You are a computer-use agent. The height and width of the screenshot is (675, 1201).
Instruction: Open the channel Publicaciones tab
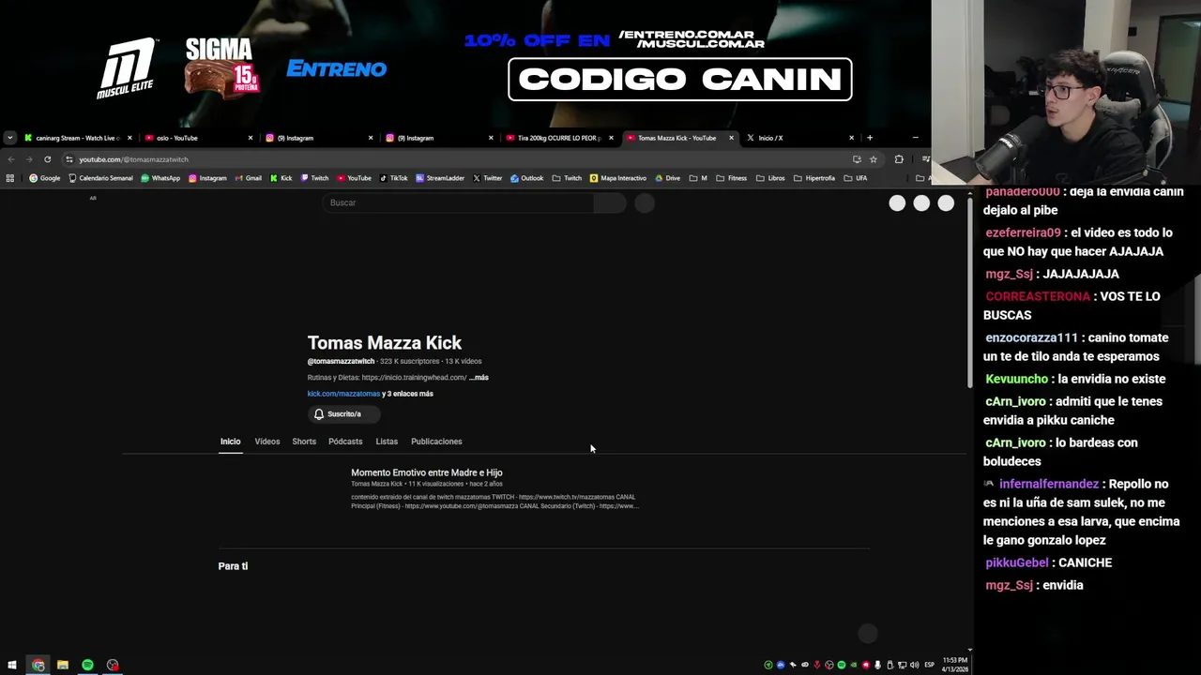click(436, 442)
